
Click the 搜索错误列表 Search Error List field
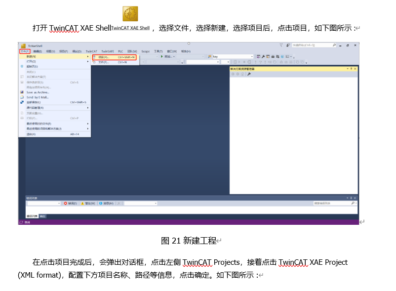(x=332, y=204)
